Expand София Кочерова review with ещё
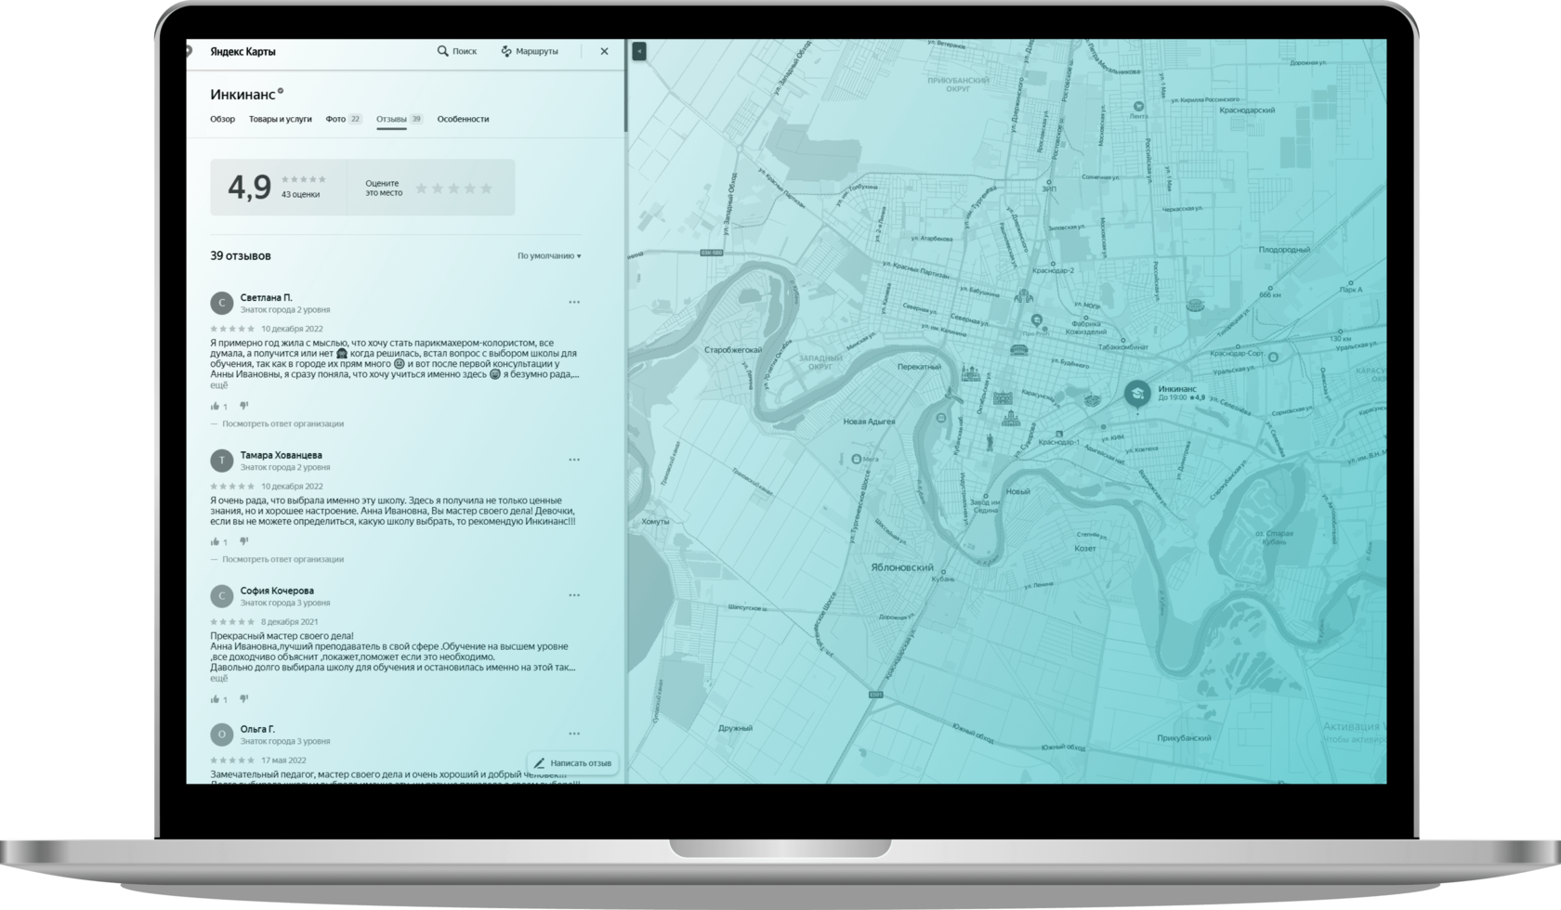This screenshot has width=1561, height=910. pyautogui.click(x=218, y=678)
